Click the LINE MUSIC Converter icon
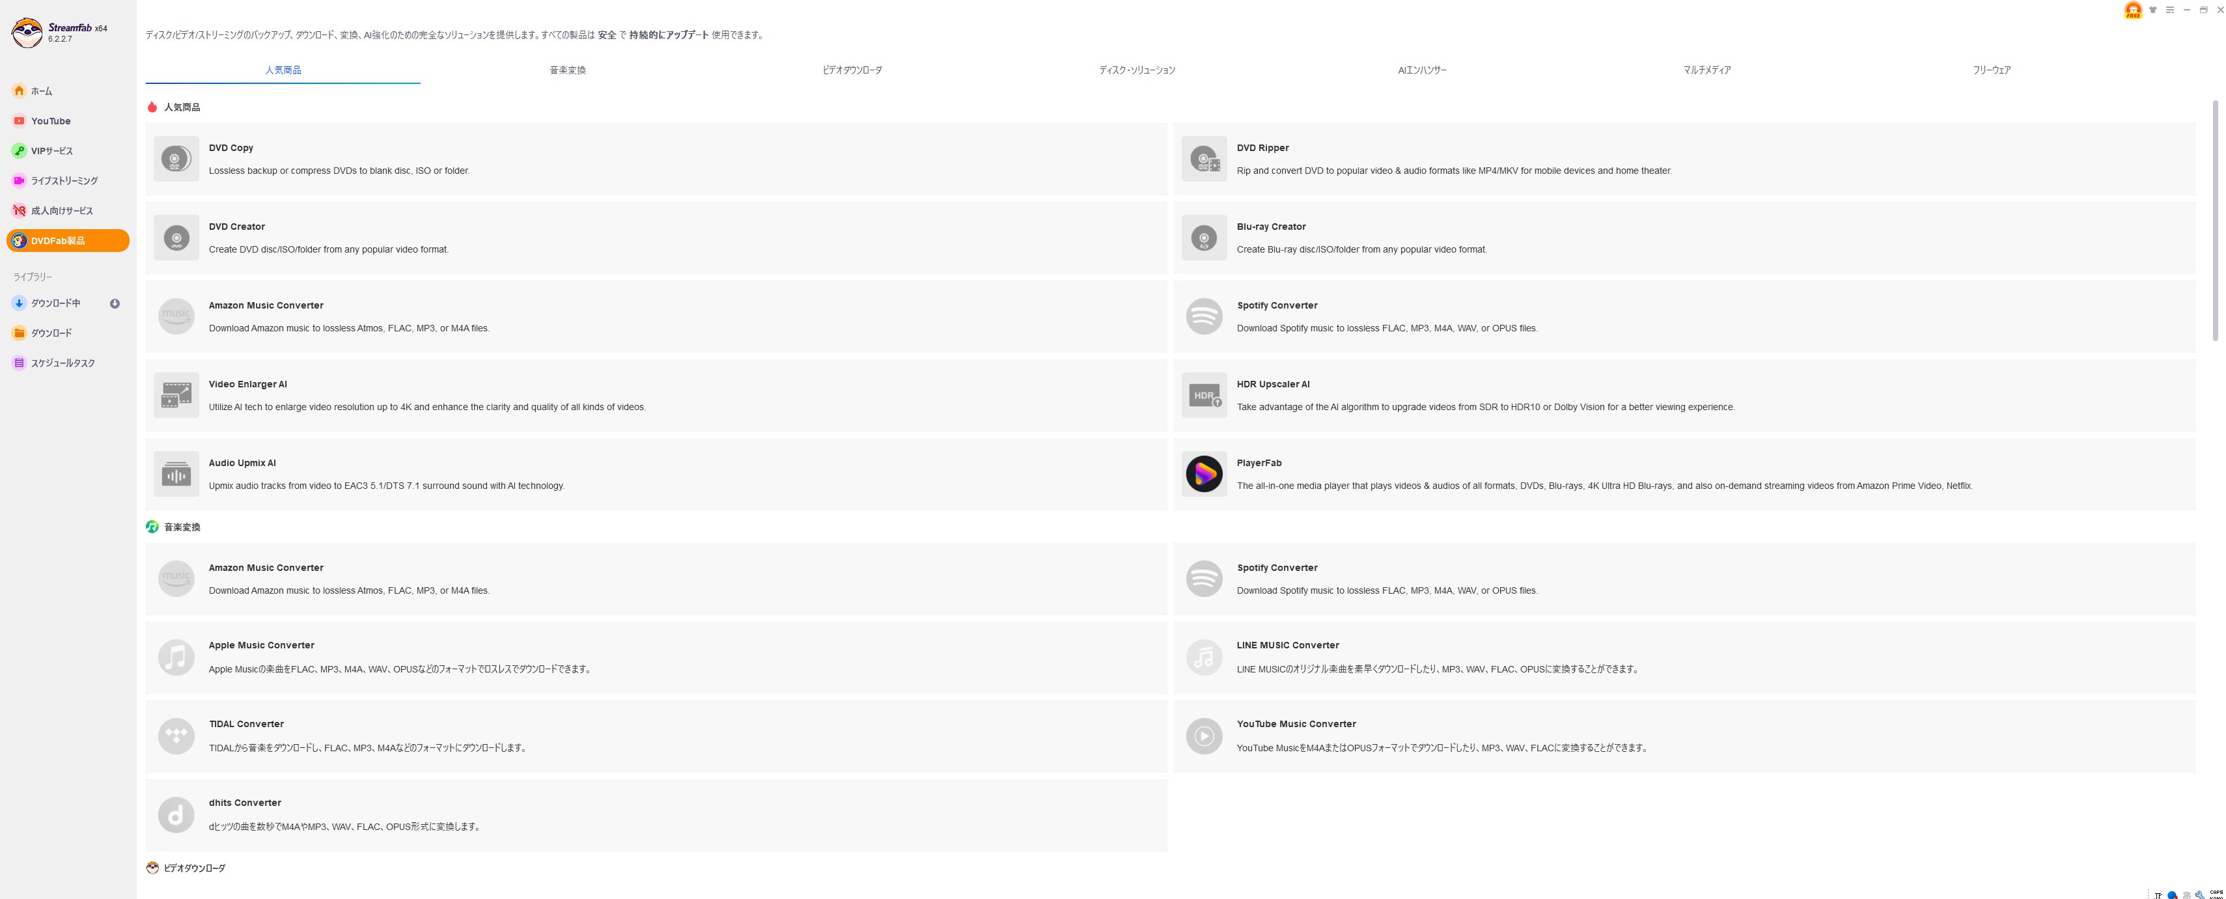 (x=1204, y=657)
